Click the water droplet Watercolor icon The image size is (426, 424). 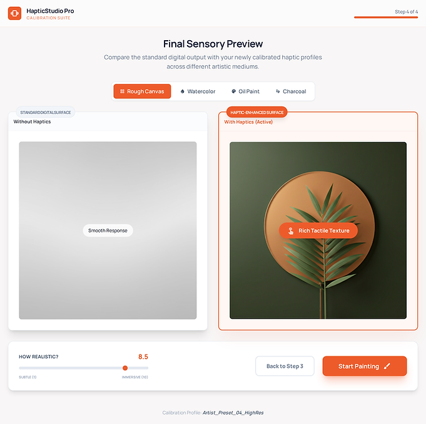point(182,91)
